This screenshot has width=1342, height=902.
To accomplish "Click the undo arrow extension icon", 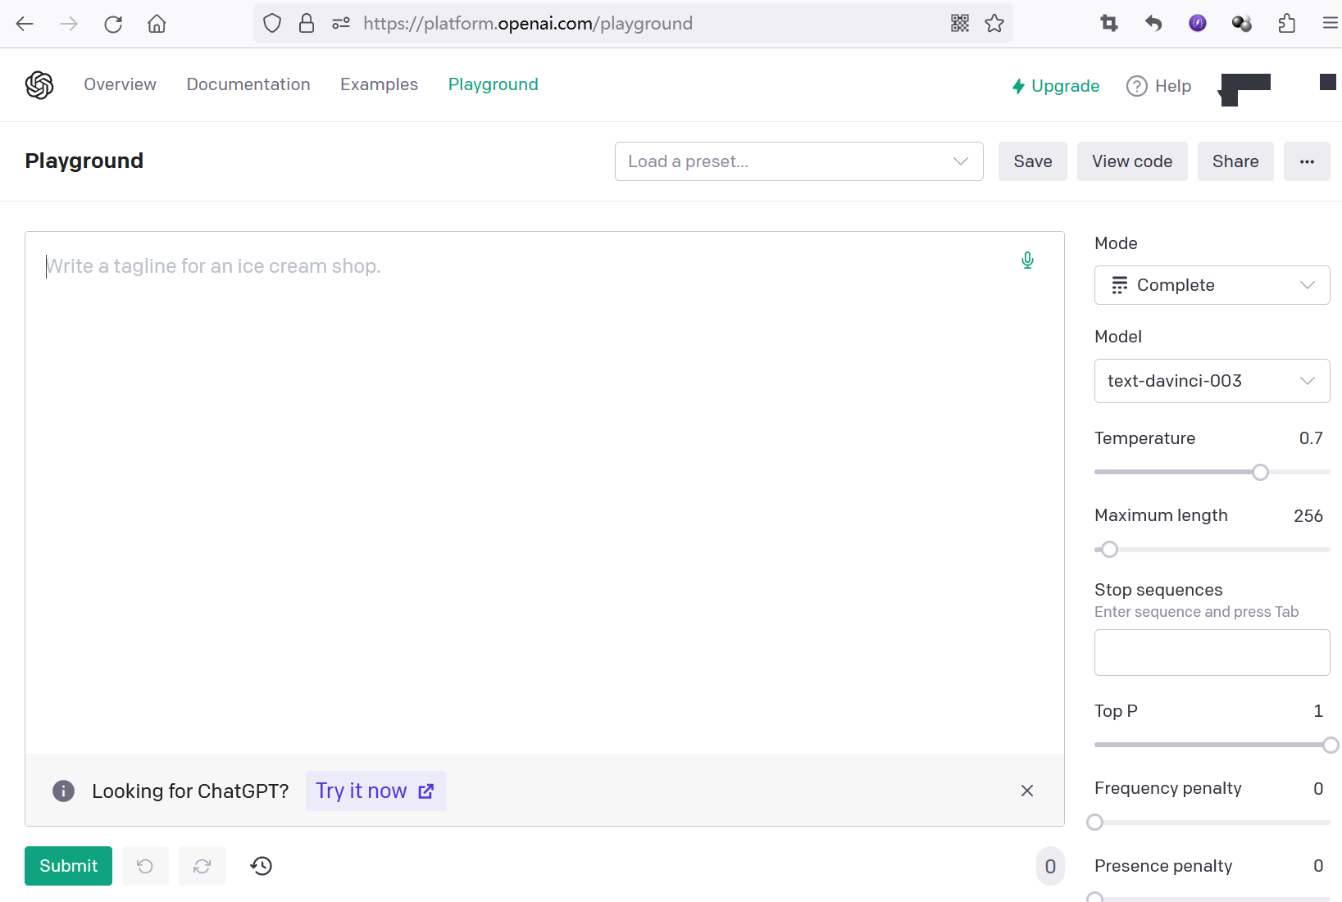I will [1153, 24].
